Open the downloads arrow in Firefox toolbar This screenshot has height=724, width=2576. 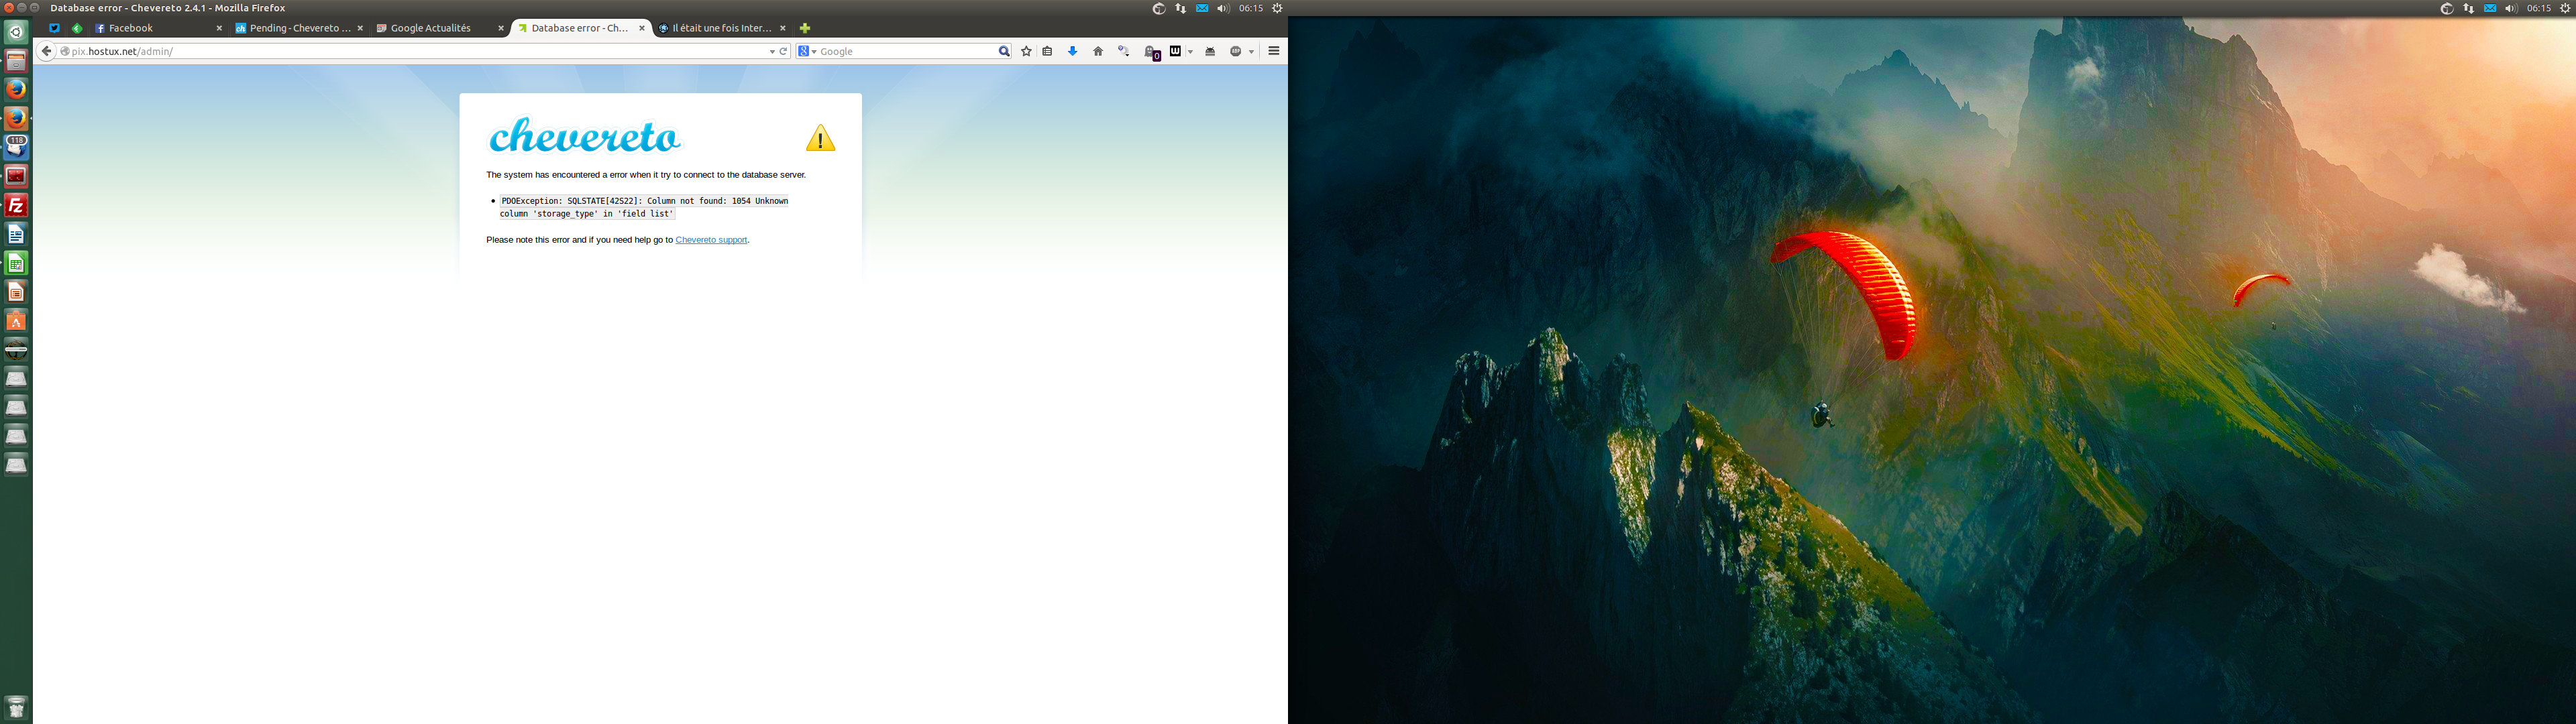click(1072, 51)
